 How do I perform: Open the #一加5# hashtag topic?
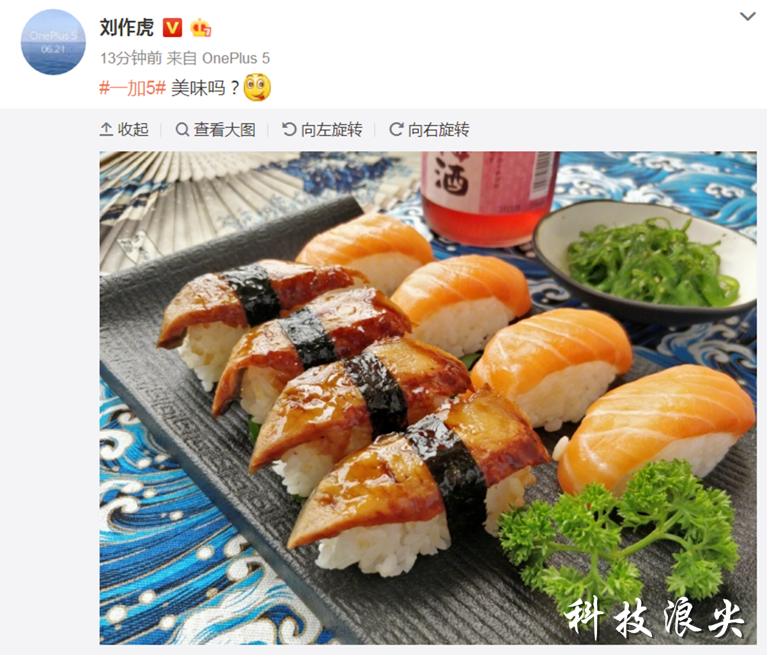tap(132, 88)
